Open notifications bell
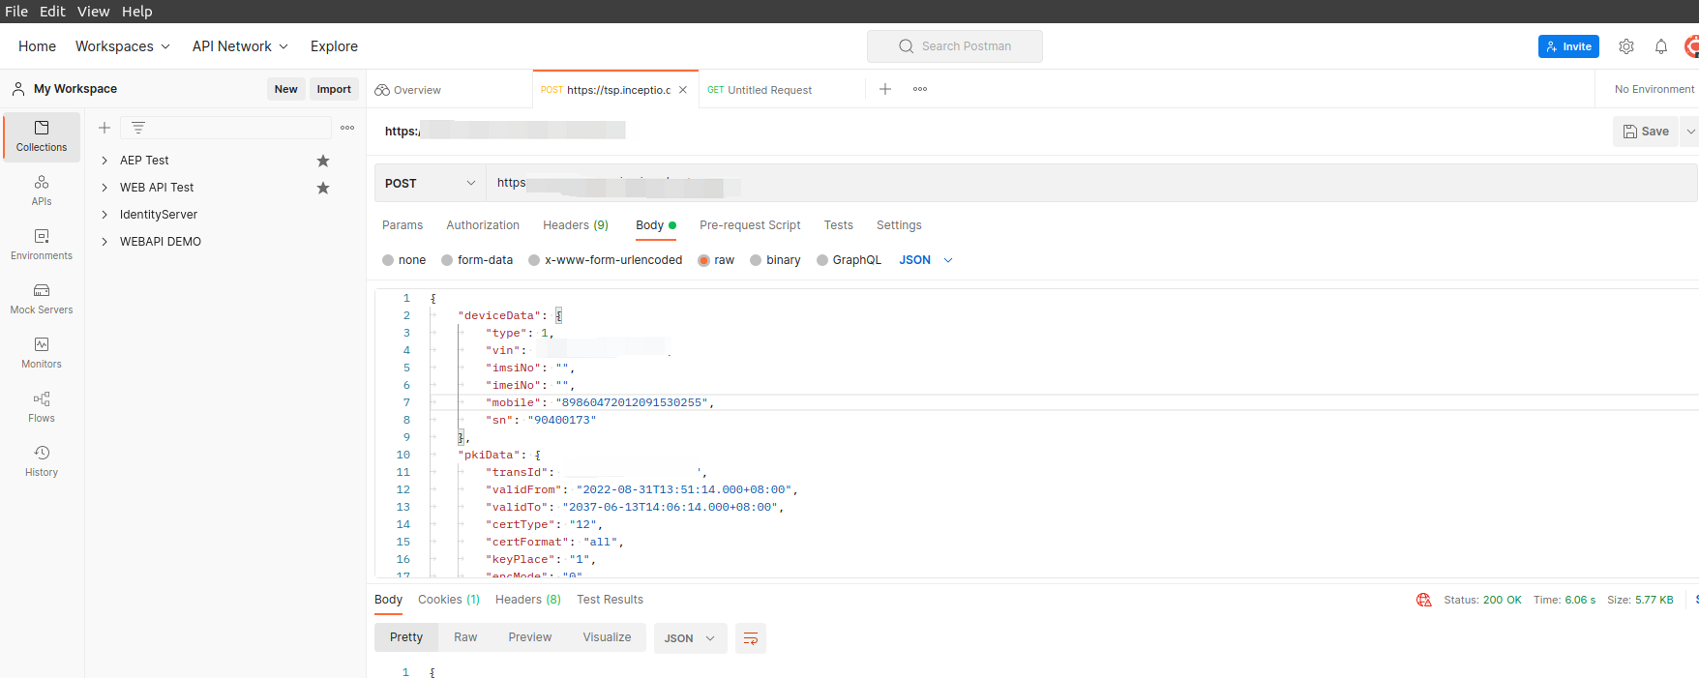 tap(1661, 46)
